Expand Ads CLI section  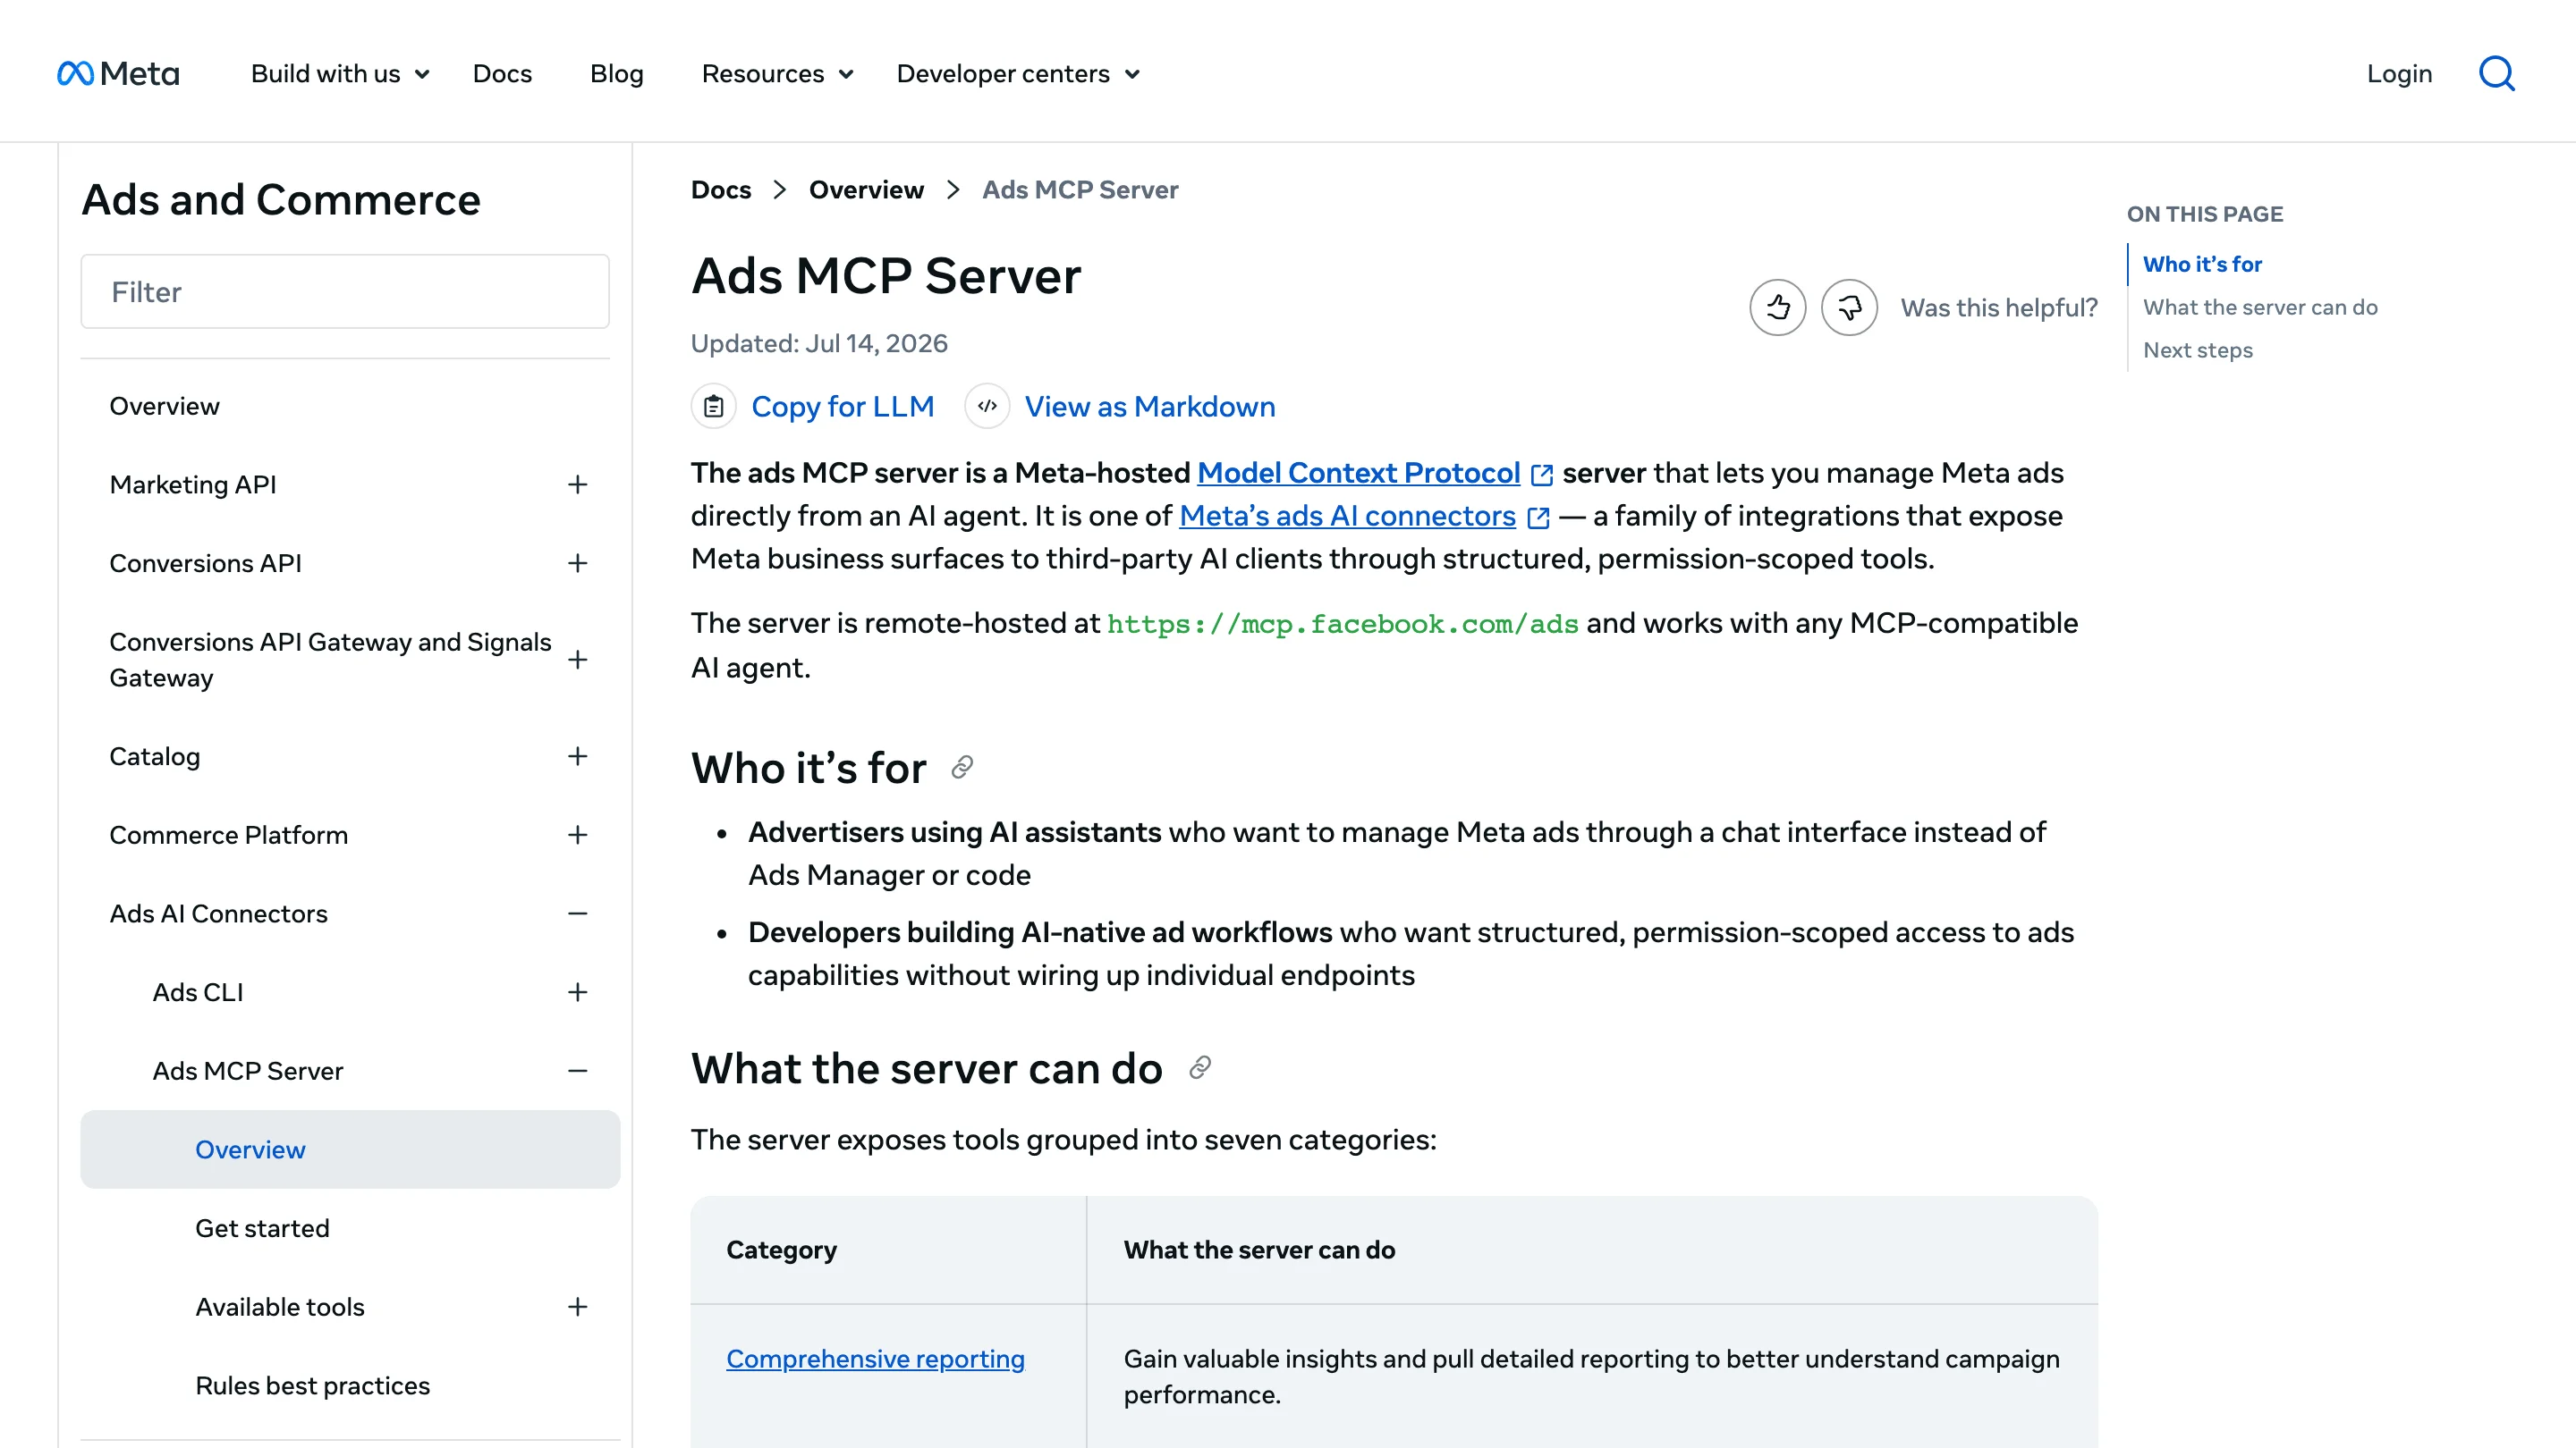click(577, 992)
